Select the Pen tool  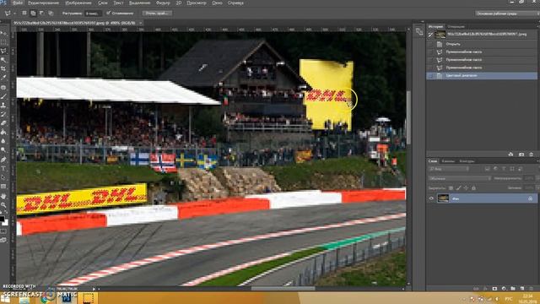tap(3, 160)
